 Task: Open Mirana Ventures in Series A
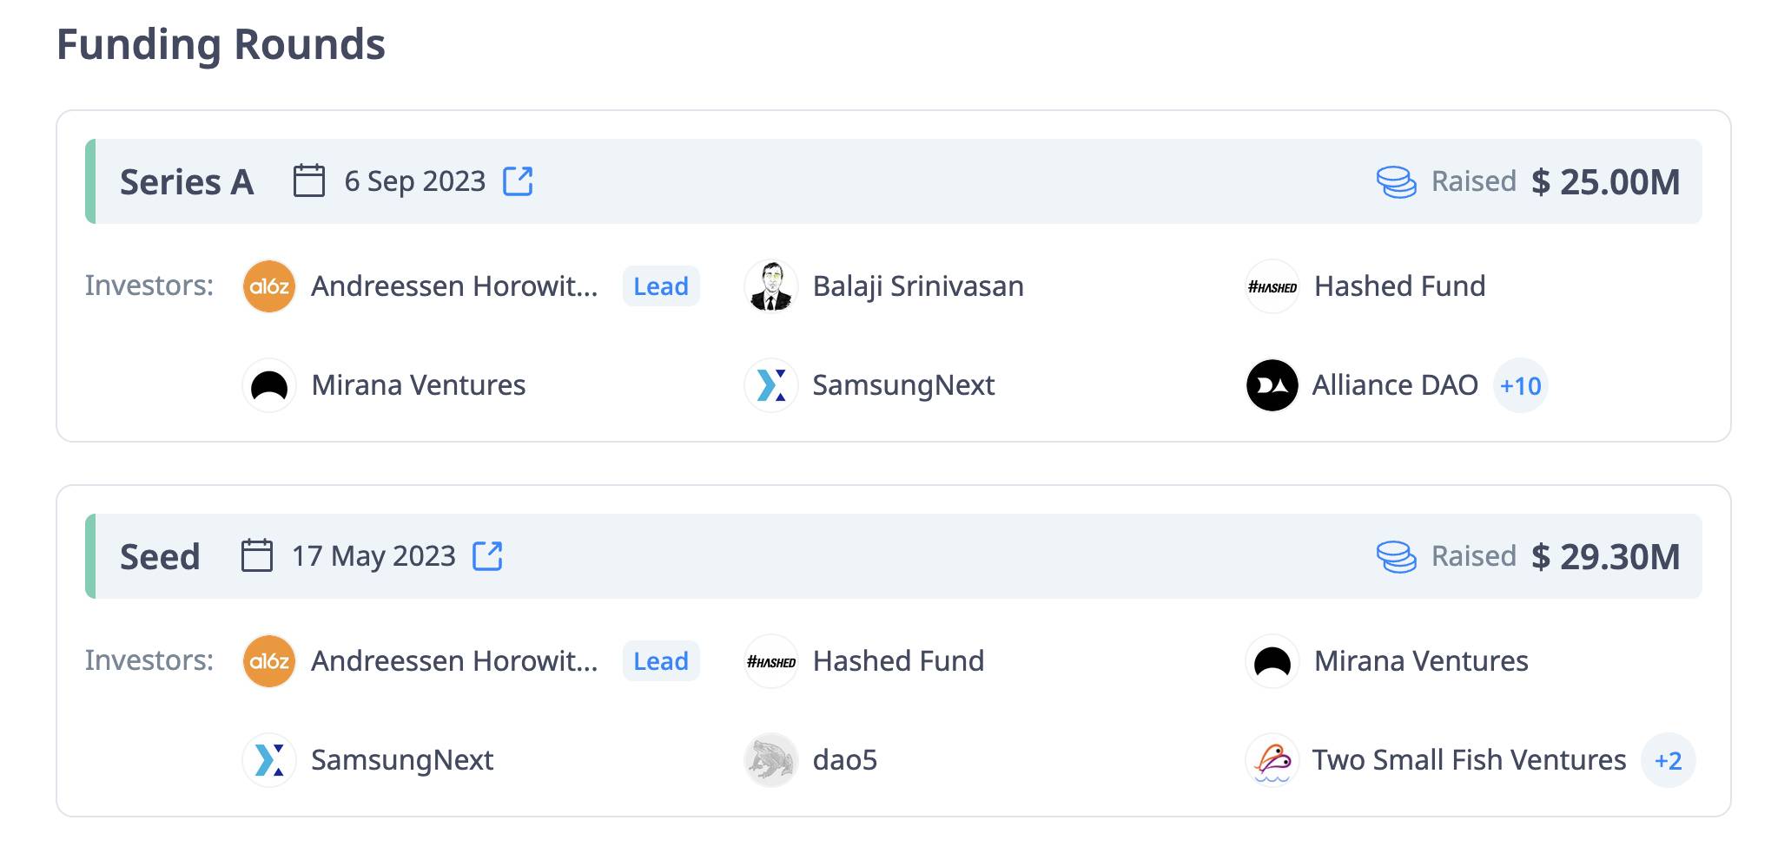coord(419,385)
